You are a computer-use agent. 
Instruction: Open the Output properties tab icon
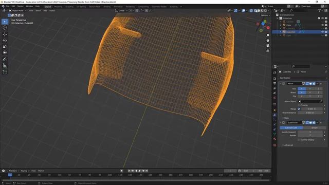275,83
